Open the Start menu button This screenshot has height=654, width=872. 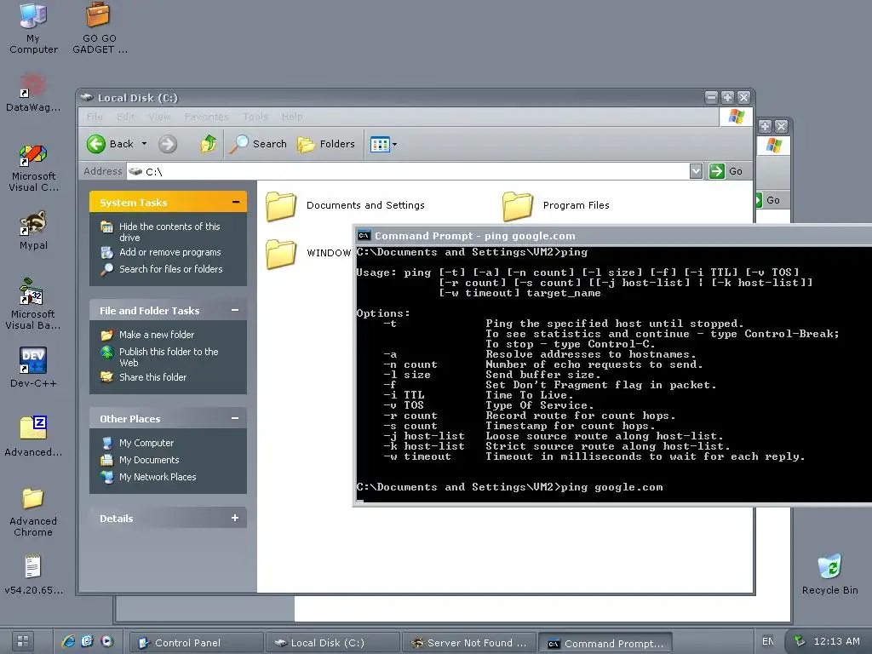(x=23, y=641)
